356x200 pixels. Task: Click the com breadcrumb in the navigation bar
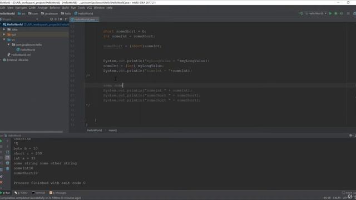pos(33,13)
